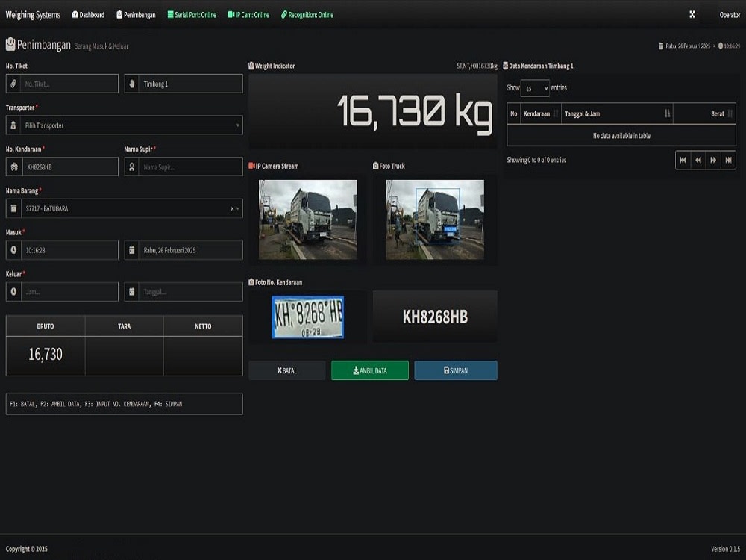Click the AMBIL DATA button
The image size is (746, 560).
pos(370,370)
